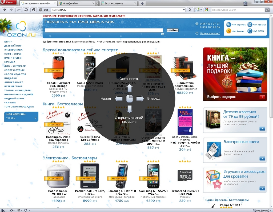273x212 pixels.
Task: Switch to the Игры@Mail.ru tab
Action: point(76,3)
